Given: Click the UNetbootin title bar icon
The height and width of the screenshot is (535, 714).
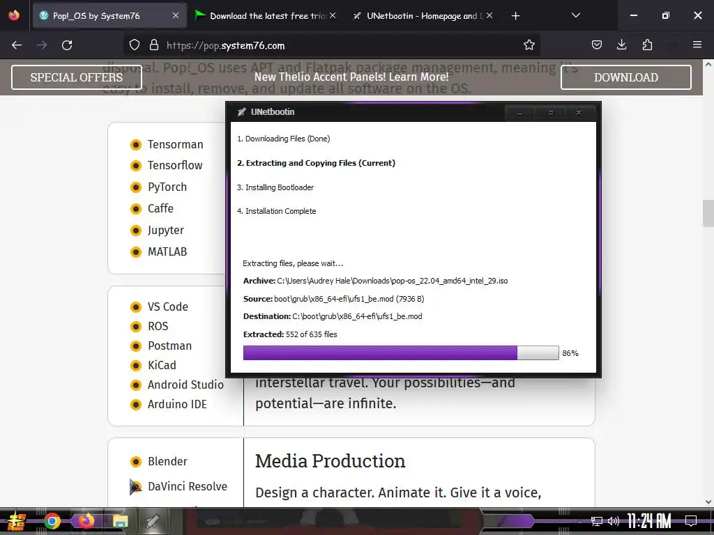Looking at the screenshot, I should pyautogui.click(x=241, y=112).
